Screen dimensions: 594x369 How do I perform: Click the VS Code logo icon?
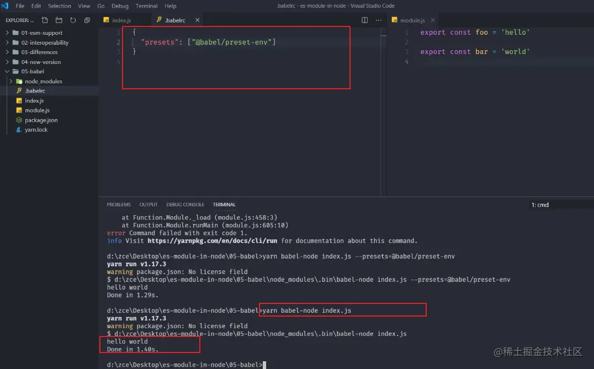5,6
